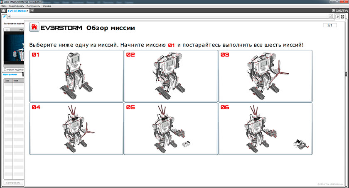Click the Тип column header
The width and height of the screenshot is (349, 188).
pyautogui.click(x=8, y=81)
